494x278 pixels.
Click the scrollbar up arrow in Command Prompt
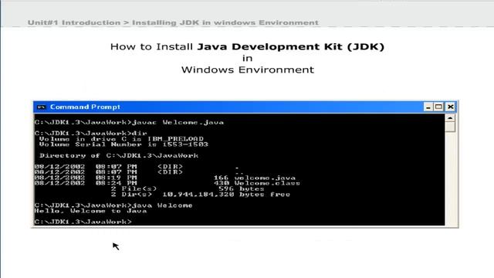tap(450, 118)
